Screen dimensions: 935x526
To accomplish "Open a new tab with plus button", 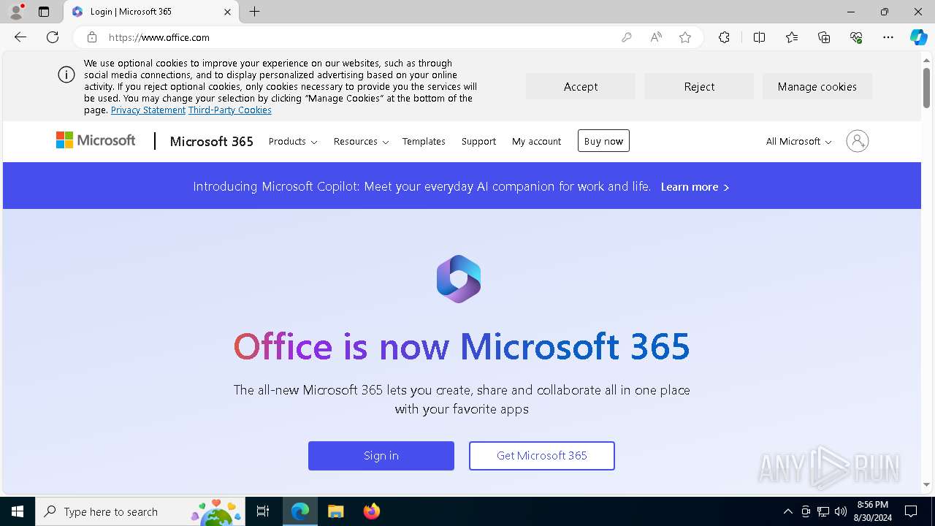I will click(x=254, y=12).
